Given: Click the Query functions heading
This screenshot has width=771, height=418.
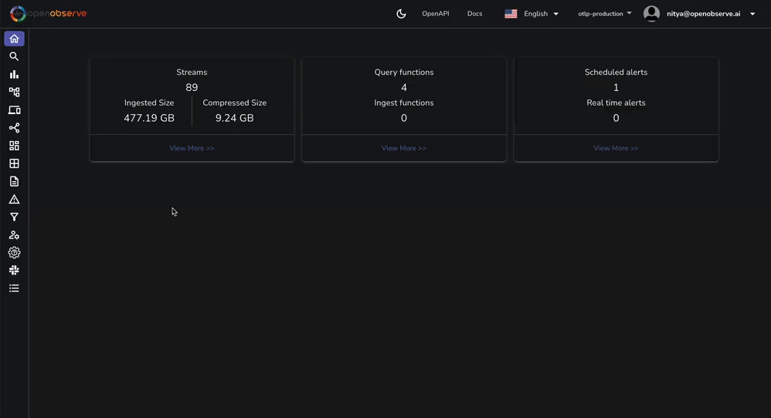Looking at the screenshot, I should tap(404, 72).
